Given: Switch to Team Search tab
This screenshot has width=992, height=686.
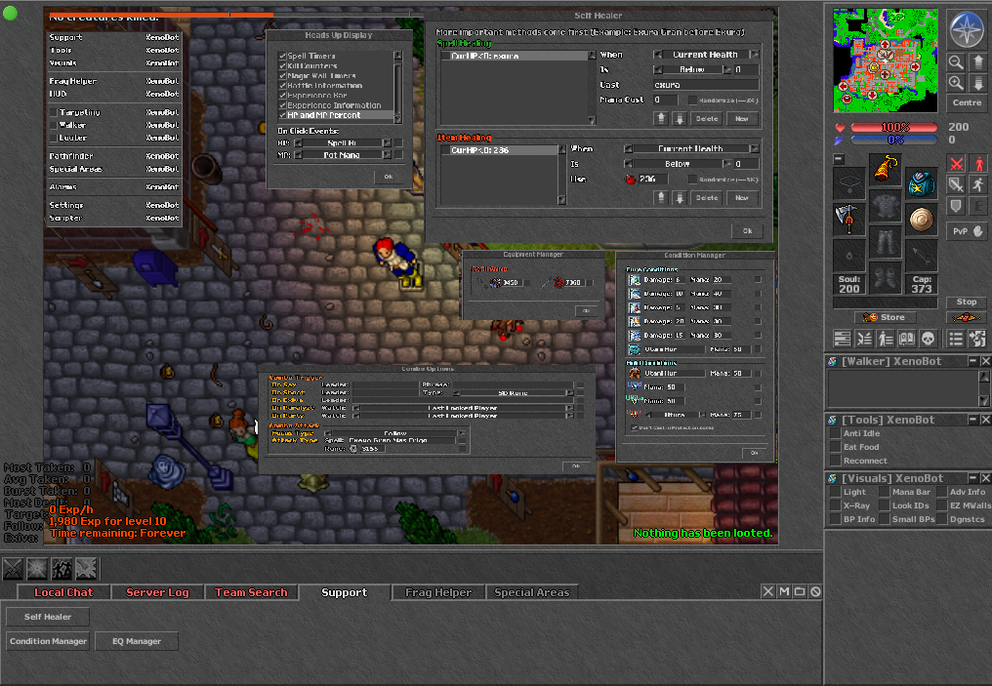Looking at the screenshot, I should pos(251,592).
